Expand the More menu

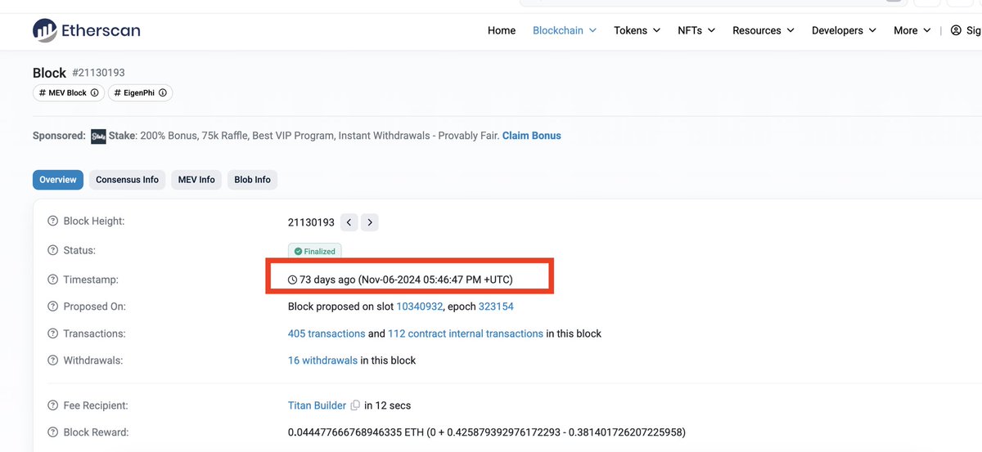click(912, 30)
